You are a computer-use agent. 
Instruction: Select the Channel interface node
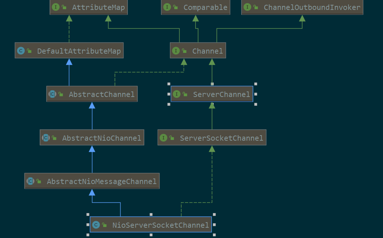click(x=198, y=50)
